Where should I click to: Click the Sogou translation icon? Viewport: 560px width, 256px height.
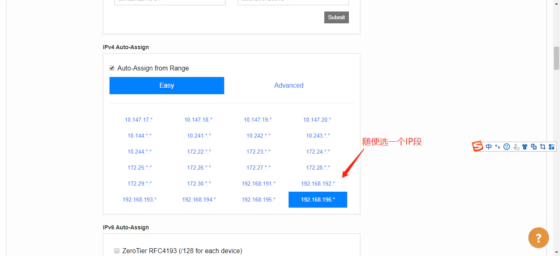coord(534,147)
